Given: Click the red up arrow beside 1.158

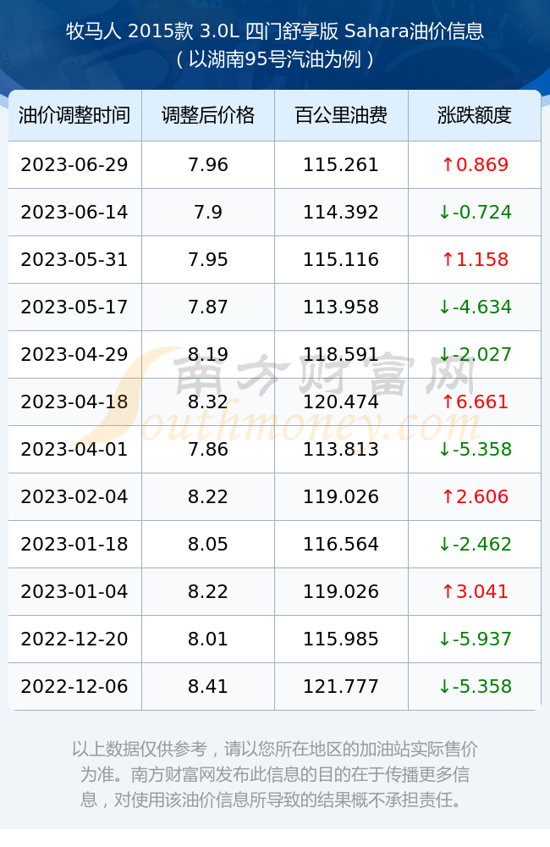Looking at the screenshot, I should point(448,260).
